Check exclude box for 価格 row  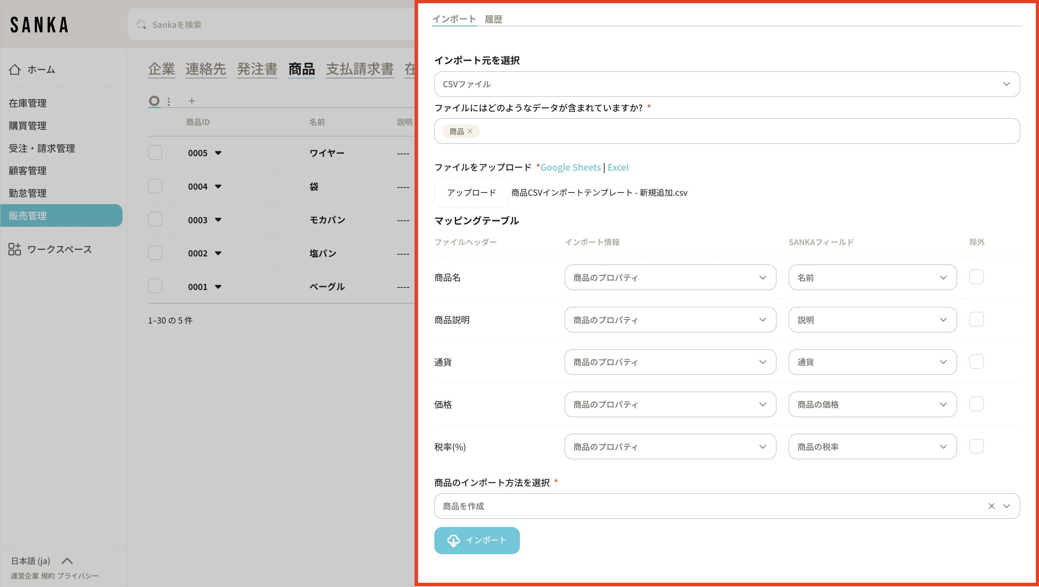click(x=976, y=404)
